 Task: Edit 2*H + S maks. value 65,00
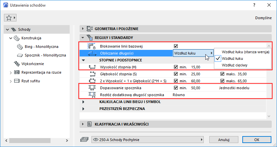pyautogui.click(x=242, y=81)
